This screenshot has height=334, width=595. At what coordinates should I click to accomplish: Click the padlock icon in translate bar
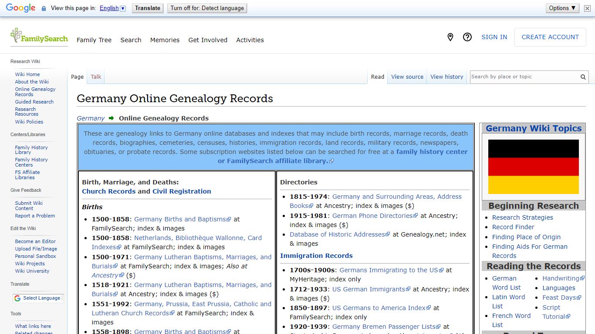coord(44,8)
